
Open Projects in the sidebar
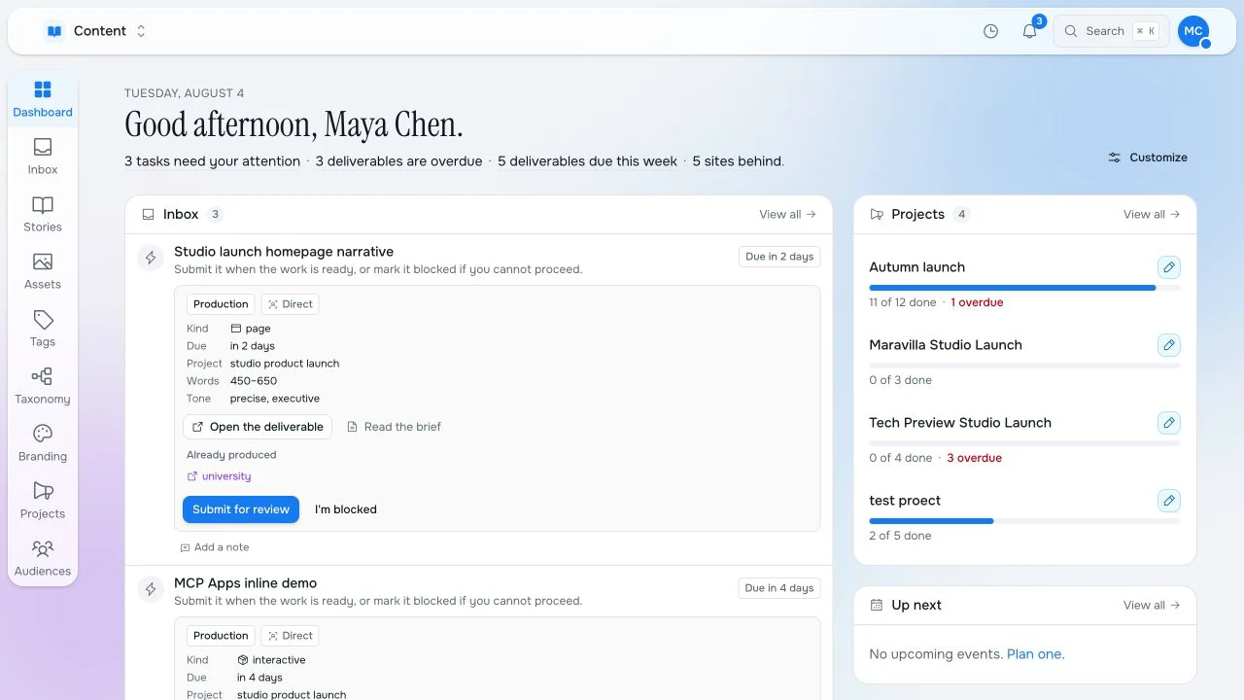(x=43, y=502)
